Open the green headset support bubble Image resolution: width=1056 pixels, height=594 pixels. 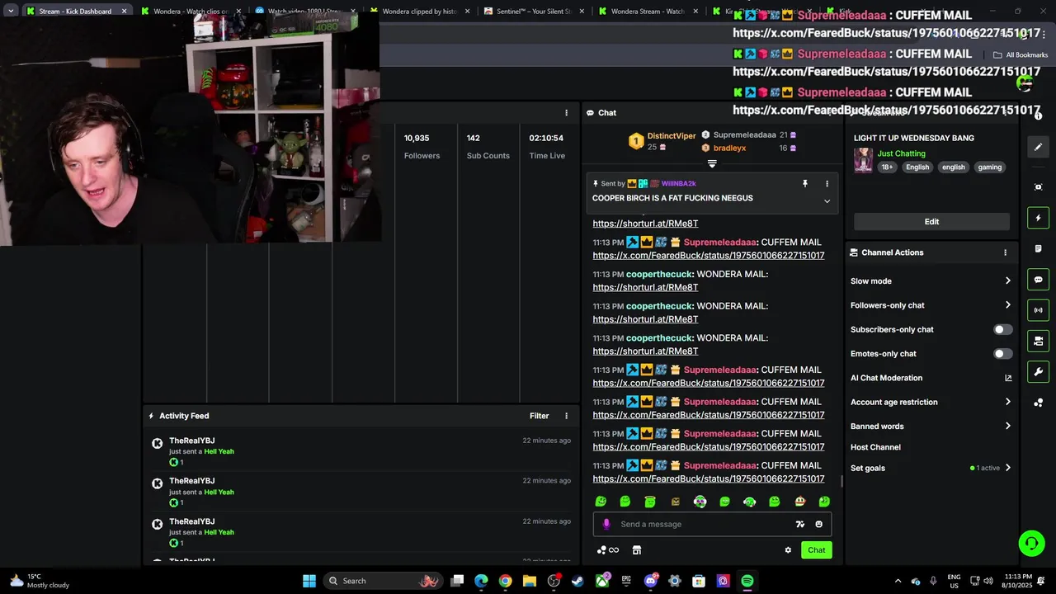click(1031, 543)
